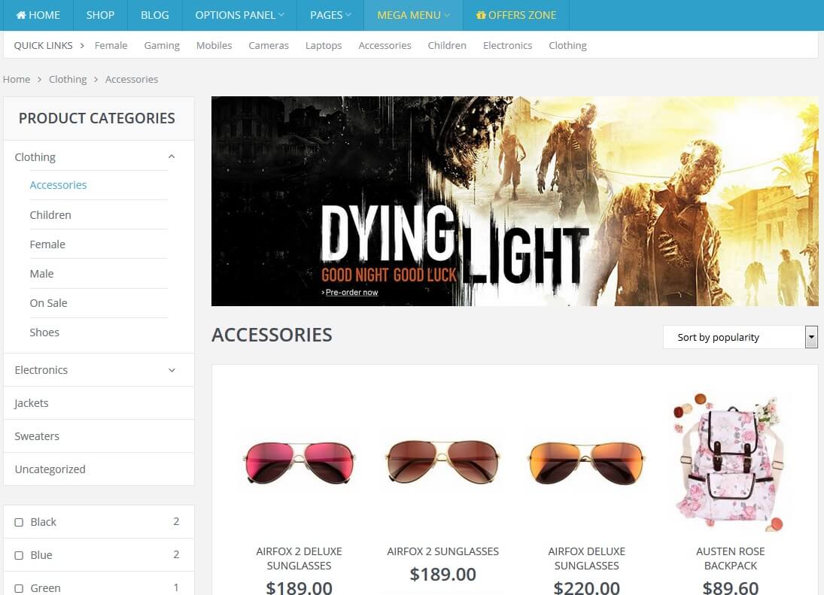Viewport: 824px width, 595px height.
Task: Collapse the Clothing category chevron
Action: (172, 156)
